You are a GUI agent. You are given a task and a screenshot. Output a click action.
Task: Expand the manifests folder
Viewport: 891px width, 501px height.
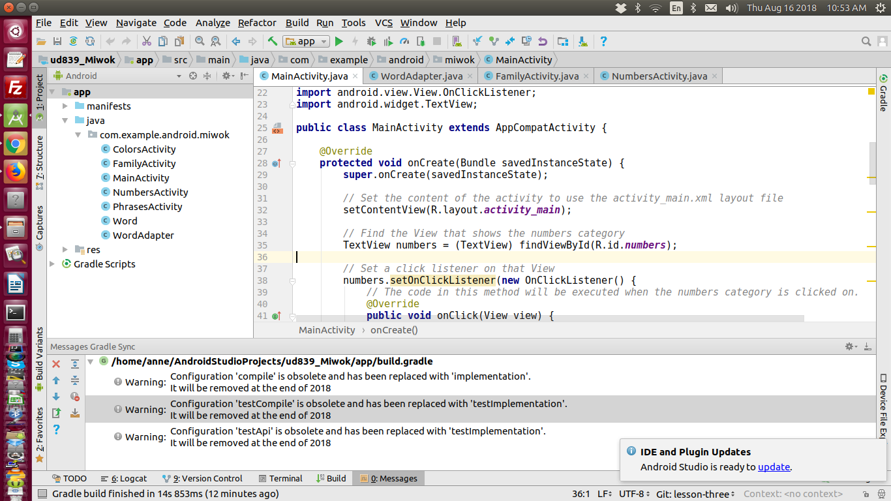coord(65,106)
